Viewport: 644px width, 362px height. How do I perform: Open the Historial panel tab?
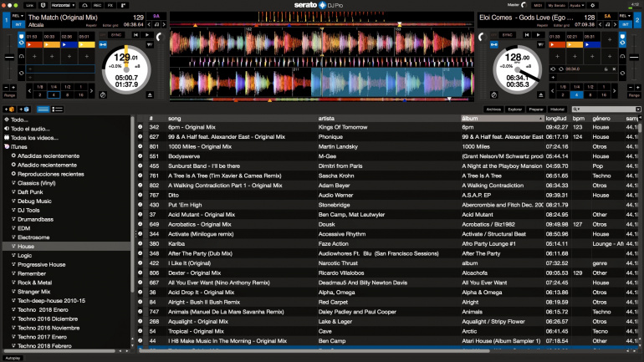point(557,110)
